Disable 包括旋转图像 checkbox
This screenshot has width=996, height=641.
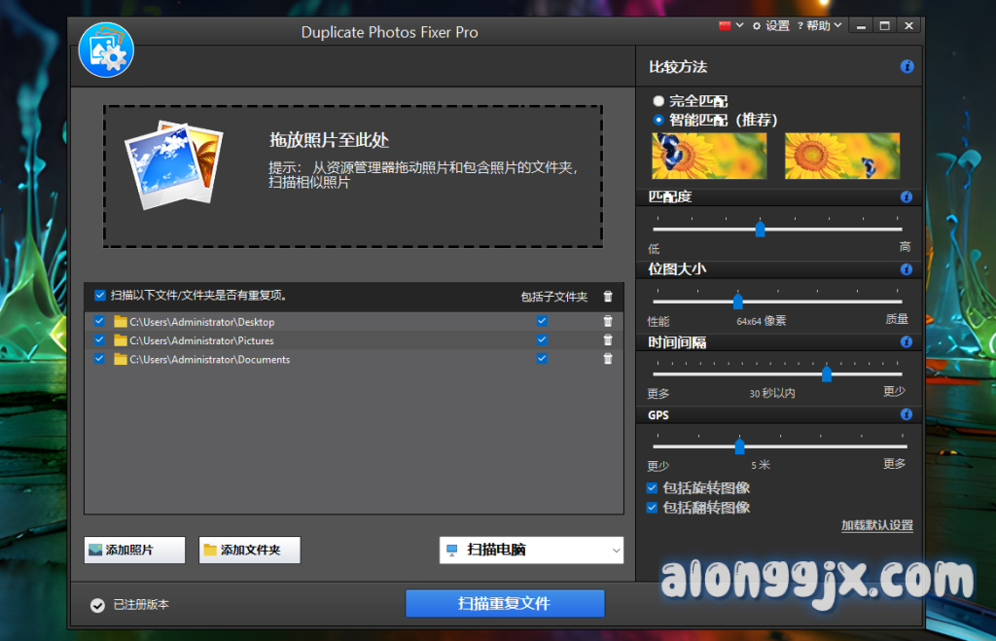(x=653, y=488)
